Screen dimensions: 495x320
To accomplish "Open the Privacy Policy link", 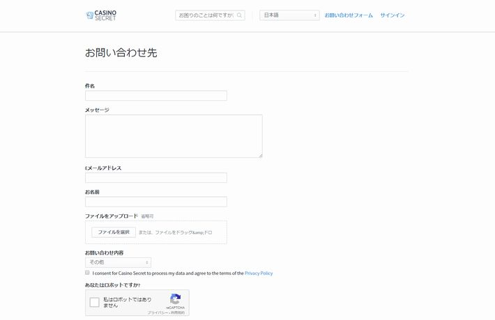I will point(259,273).
